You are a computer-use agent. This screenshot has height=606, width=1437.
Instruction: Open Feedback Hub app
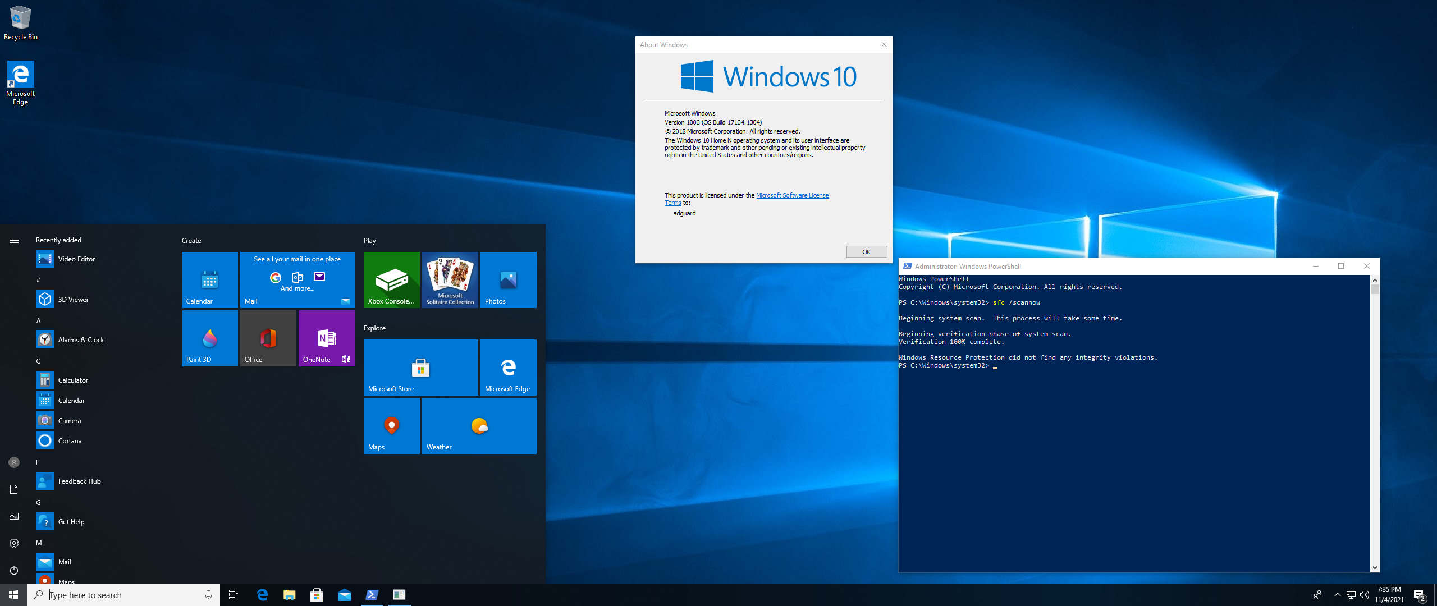pos(101,481)
